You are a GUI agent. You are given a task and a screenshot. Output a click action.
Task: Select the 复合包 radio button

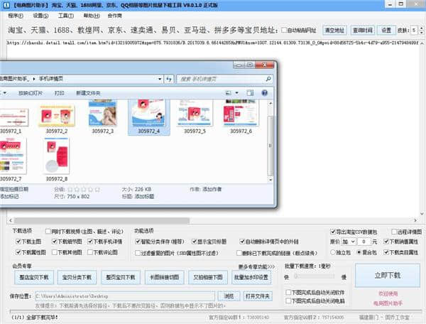[359, 252]
